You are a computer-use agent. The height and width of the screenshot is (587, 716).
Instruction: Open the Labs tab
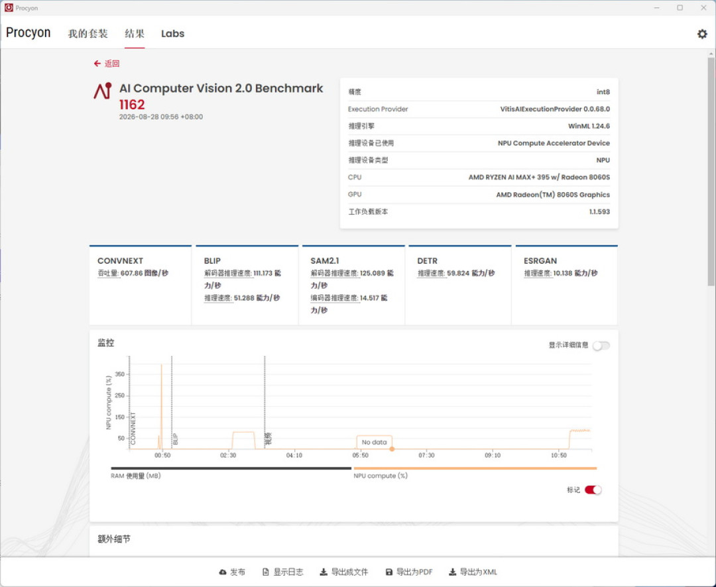click(172, 34)
